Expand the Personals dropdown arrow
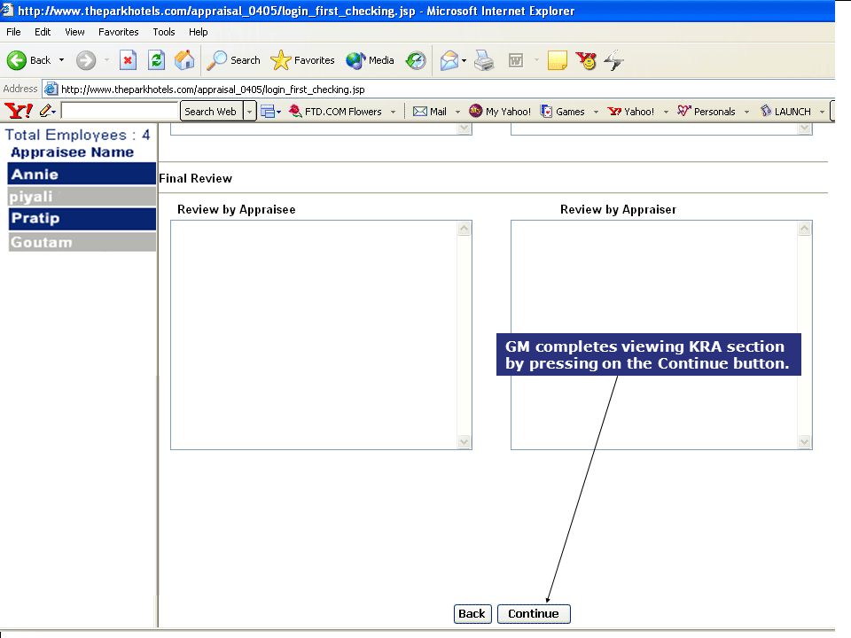851x638 pixels. coord(746,112)
